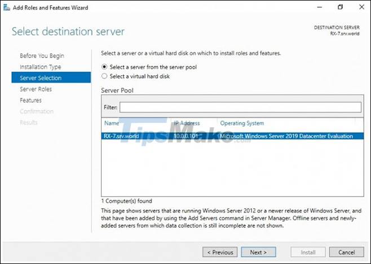The width and height of the screenshot is (371, 264).
Task: Sort the server pool by Name column
Action: tap(112, 123)
